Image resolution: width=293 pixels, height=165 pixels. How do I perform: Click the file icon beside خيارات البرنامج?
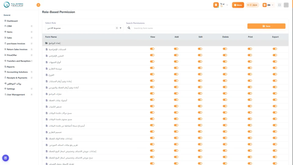47,94
